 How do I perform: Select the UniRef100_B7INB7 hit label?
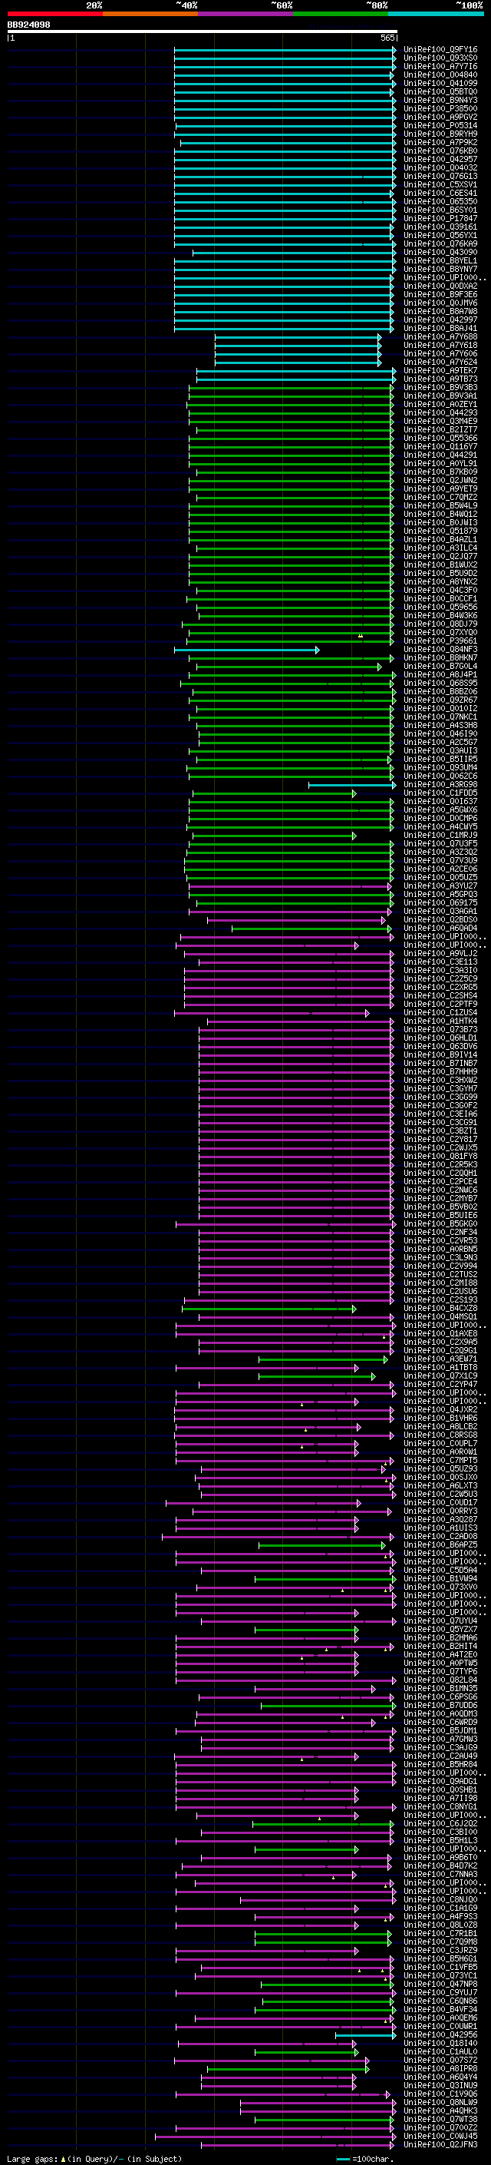coord(440,1064)
